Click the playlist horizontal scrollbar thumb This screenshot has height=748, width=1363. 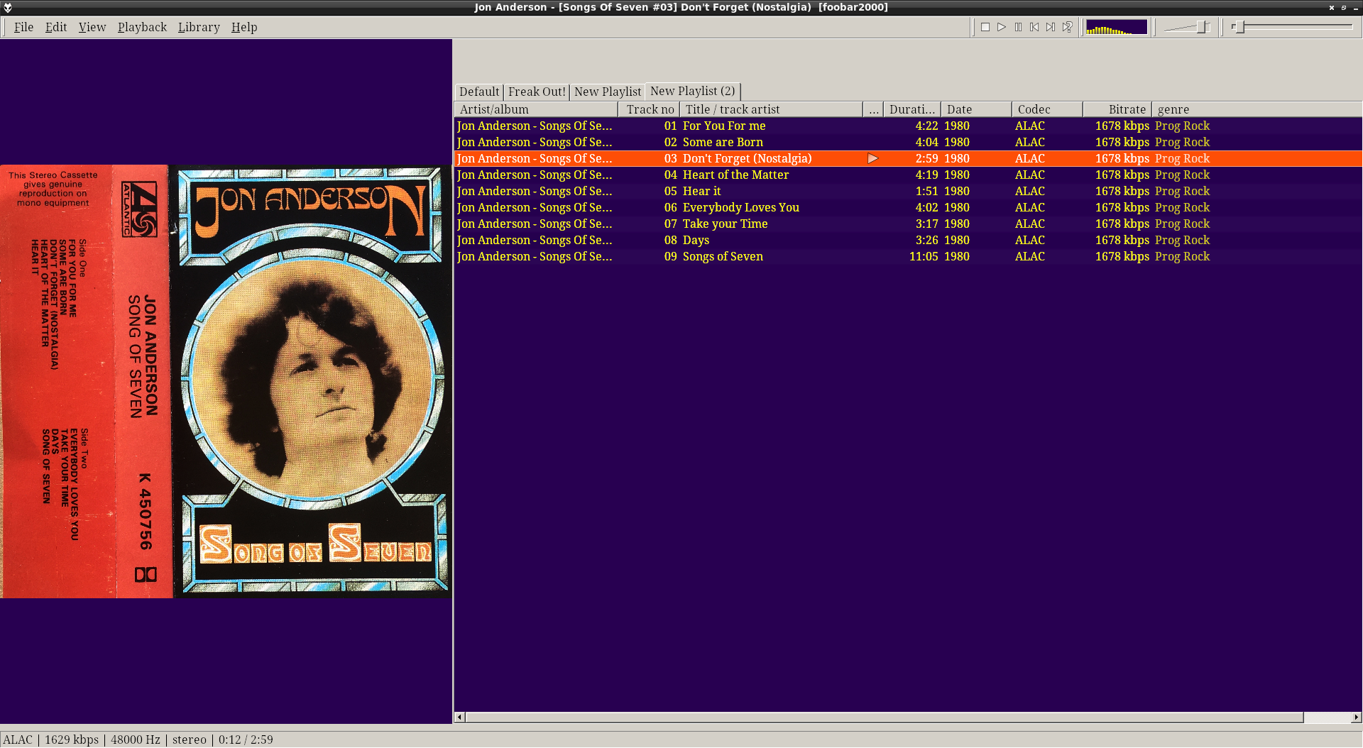coord(885,717)
